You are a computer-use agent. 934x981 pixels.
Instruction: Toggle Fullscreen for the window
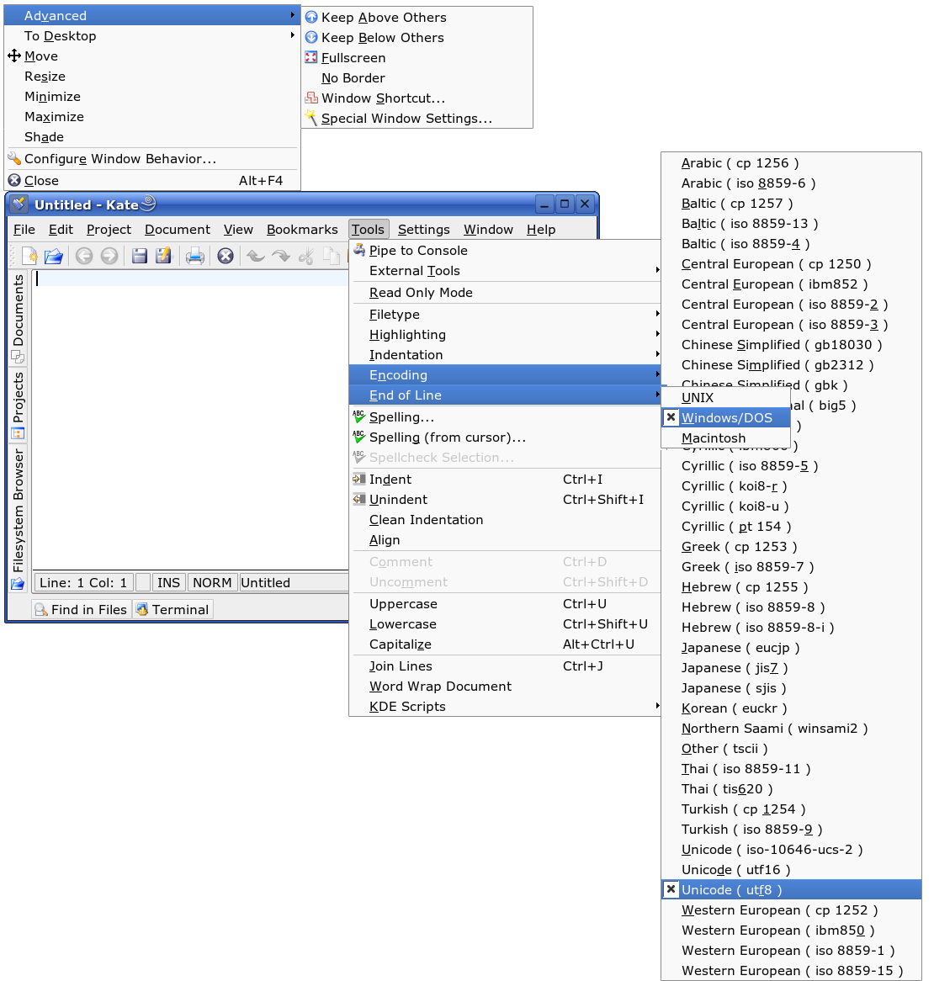(417, 57)
